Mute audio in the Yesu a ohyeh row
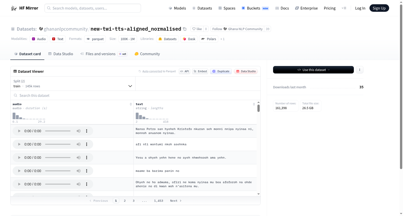 [x=79, y=158]
